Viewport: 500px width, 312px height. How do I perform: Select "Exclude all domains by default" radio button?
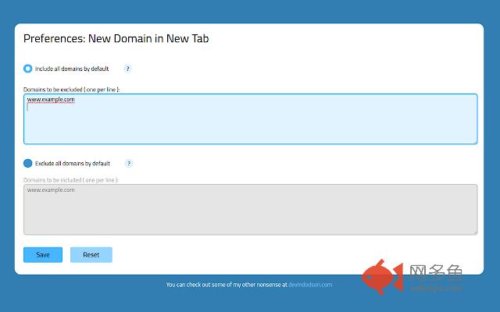(x=28, y=163)
